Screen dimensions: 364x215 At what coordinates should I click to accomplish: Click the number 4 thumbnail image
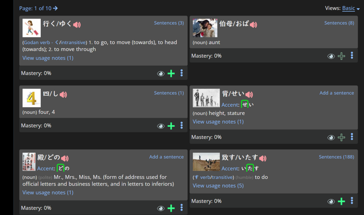click(32, 98)
